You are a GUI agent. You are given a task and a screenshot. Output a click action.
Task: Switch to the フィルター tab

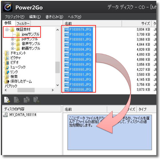point(23,24)
